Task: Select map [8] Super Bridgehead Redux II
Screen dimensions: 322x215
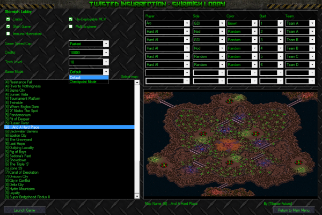Action: [x=69, y=197]
